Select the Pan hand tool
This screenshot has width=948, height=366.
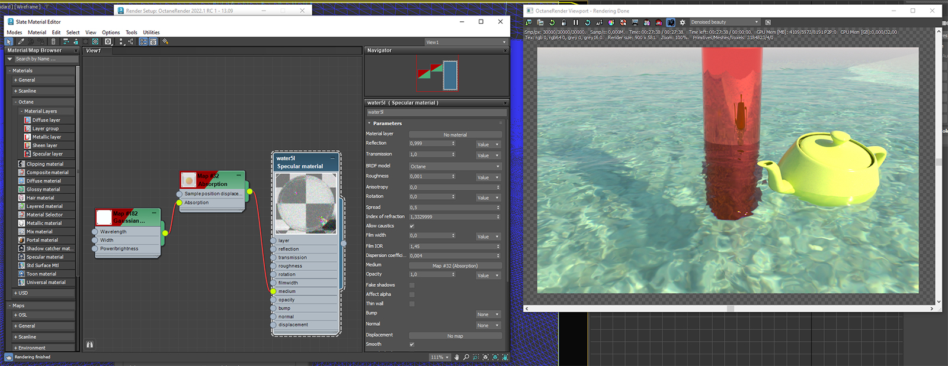pos(456,357)
